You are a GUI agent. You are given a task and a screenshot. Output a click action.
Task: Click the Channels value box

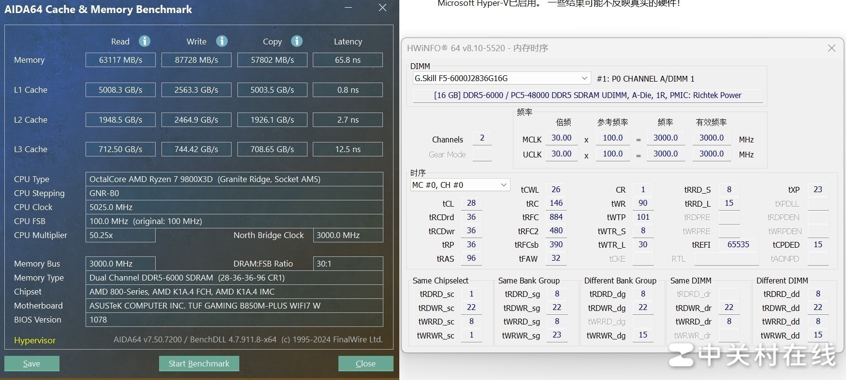[x=482, y=139]
